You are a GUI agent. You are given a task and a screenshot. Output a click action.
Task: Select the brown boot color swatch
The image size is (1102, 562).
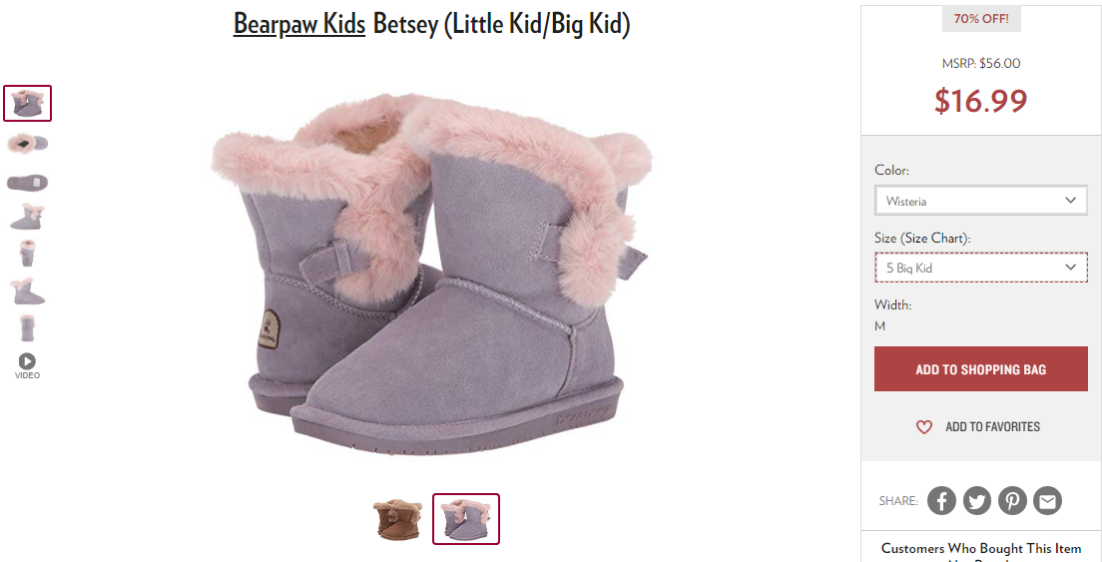click(x=398, y=519)
